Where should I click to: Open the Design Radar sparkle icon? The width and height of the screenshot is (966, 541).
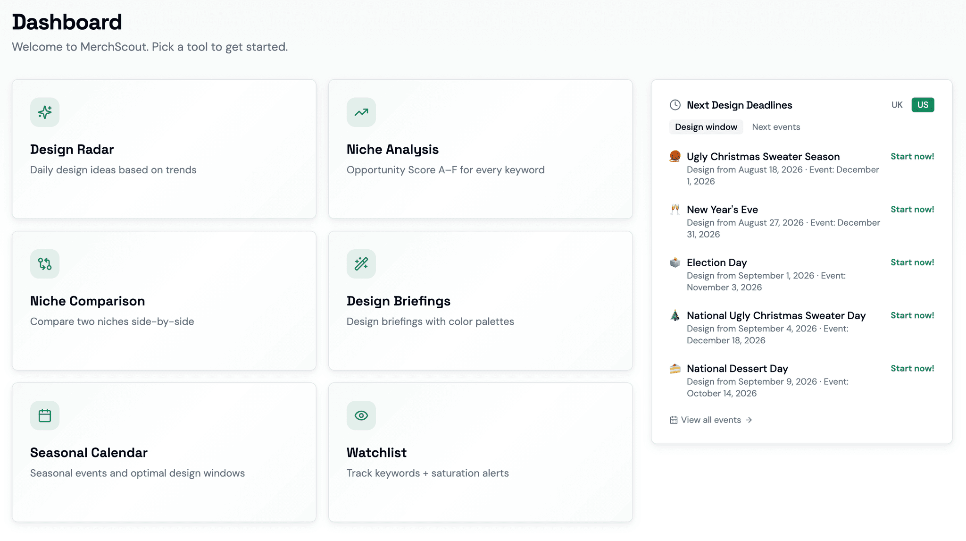(x=45, y=112)
